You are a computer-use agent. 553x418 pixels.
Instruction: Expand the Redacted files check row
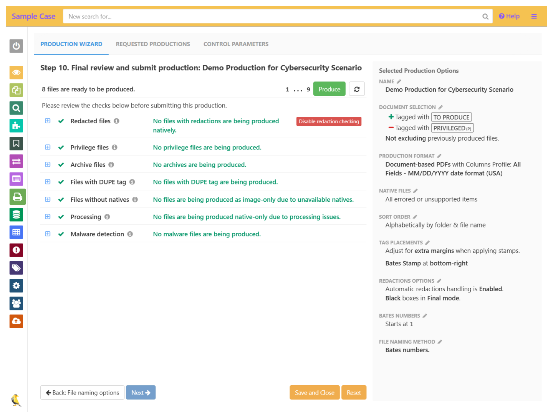tap(48, 121)
